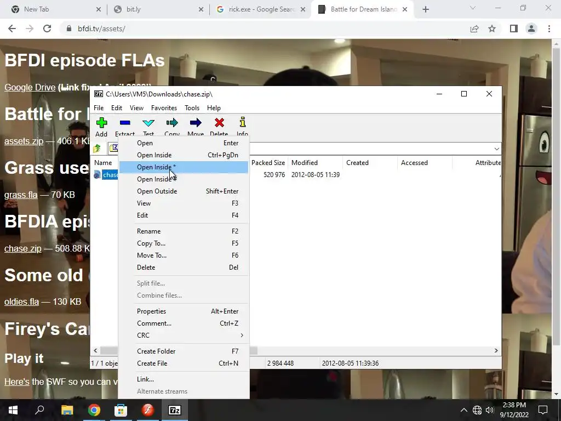Click the Here's SWF link
561x421 pixels.
(x=17, y=382)
